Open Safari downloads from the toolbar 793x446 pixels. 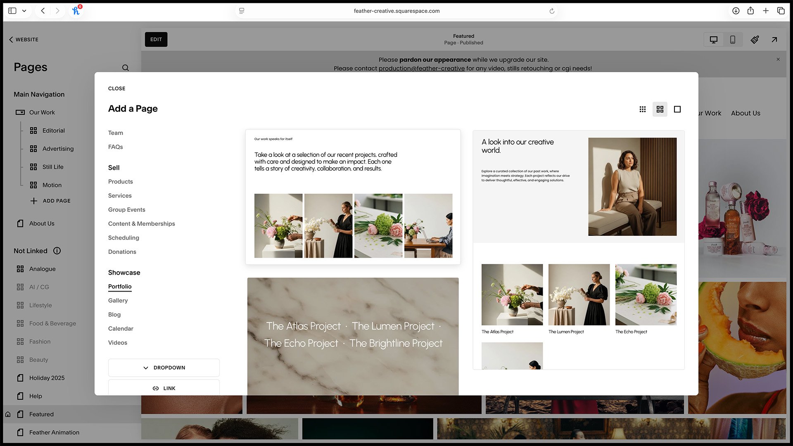(x=736, y=11)
